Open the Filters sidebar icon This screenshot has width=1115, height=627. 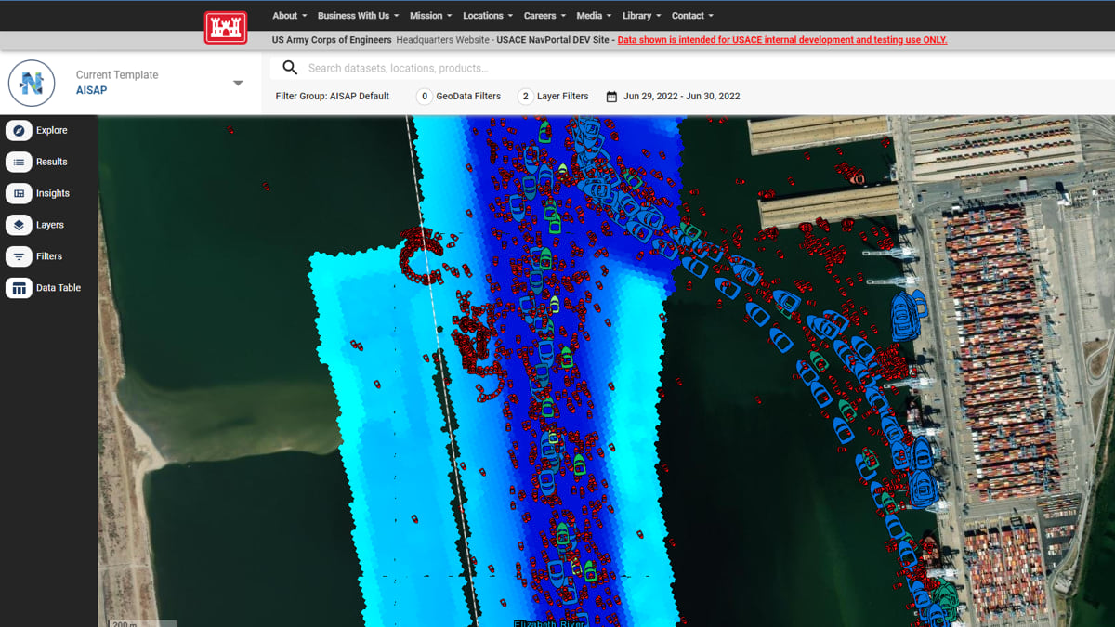click(x=19, y=256)
